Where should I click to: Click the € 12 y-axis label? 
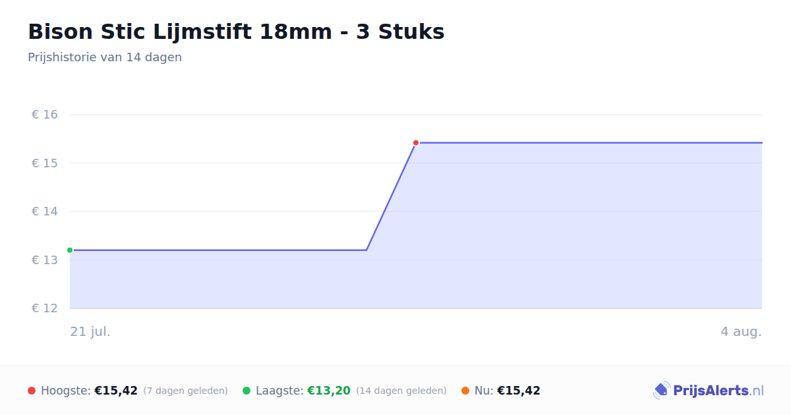[x=45, y=308]
